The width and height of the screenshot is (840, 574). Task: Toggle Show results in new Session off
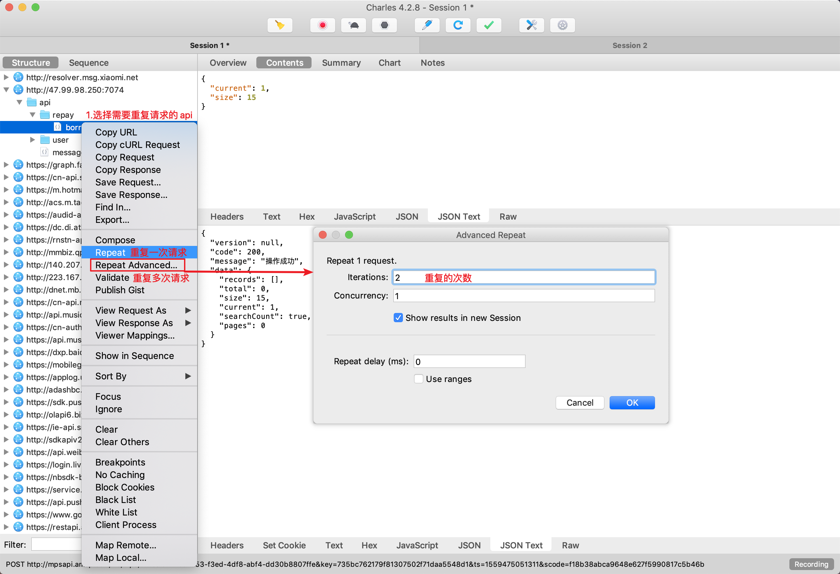click(397, 319)
